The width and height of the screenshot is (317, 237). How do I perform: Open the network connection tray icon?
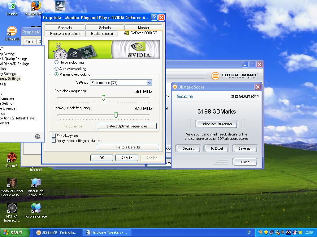271,232
